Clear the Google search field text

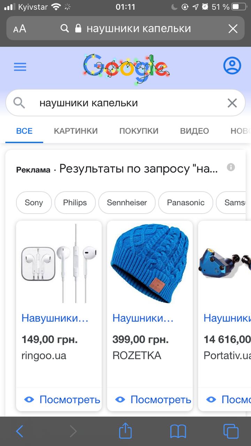[232, 103]
